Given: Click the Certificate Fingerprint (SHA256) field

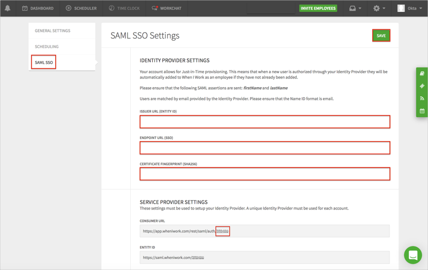Looking at the screenshot, I should click(265, 174).
